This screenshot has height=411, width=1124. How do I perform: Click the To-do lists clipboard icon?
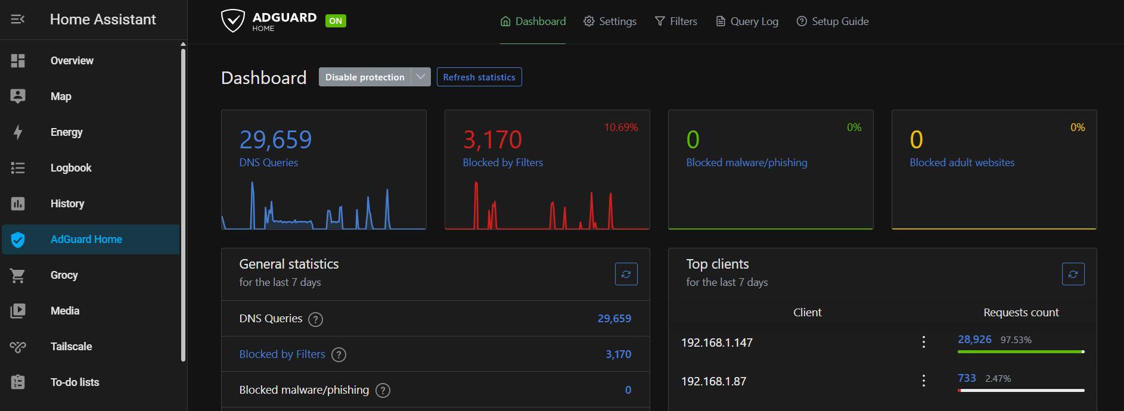[18, 382]
